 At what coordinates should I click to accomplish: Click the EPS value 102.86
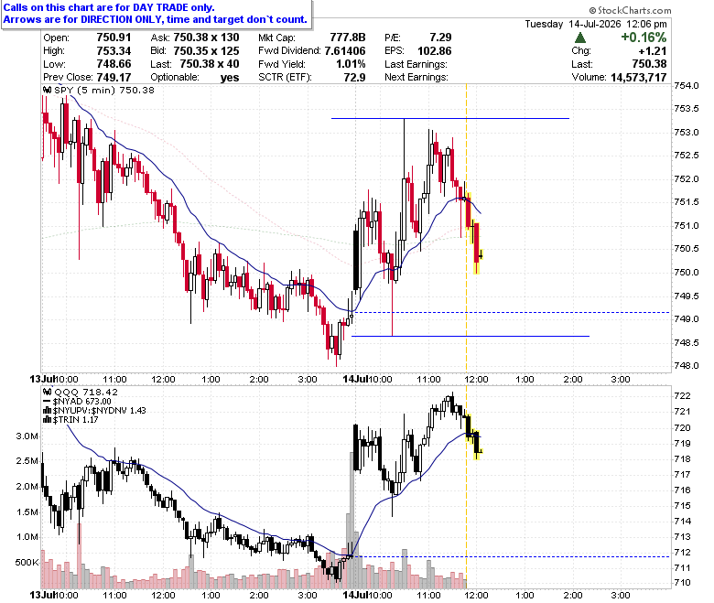(x=435, y=50)
